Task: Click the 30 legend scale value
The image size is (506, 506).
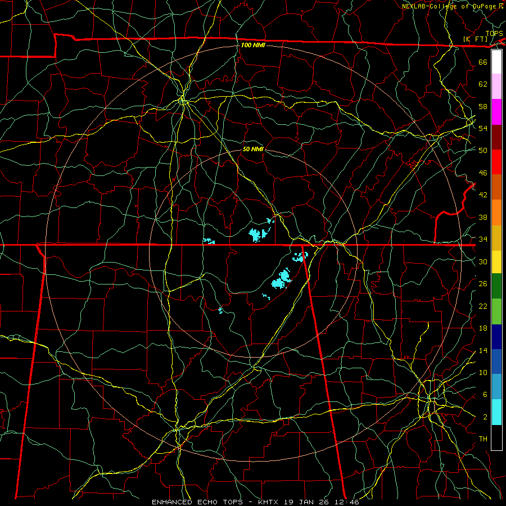Action: click(483, 261)
